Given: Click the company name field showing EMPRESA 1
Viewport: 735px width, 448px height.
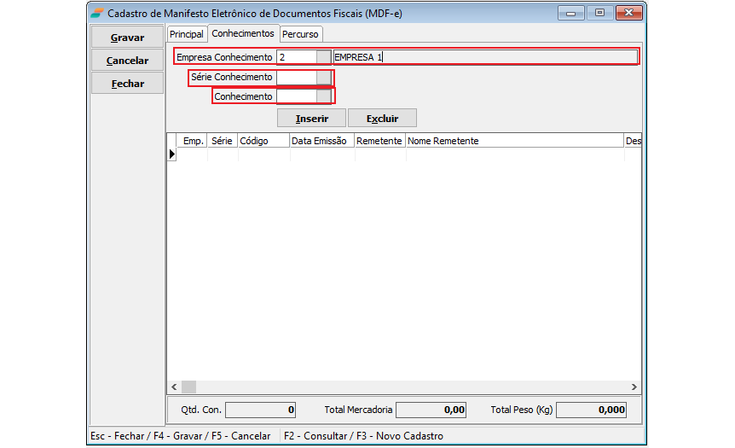Looking at the screenshot, I should 484,57.
